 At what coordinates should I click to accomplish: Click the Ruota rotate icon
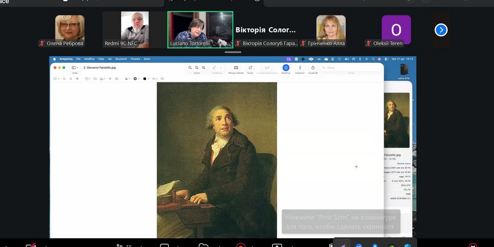point(250,67)
